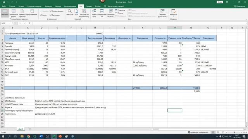The height and width of the screenshot is (139, 248).
Task: Click Share (Поделиться) button
Action: point(239,6)
